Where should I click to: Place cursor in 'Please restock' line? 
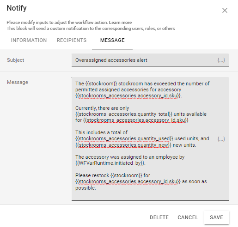coord(92,175)
